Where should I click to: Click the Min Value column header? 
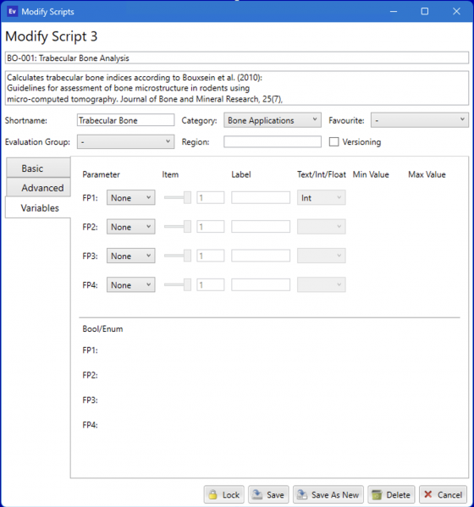[371, 174]
